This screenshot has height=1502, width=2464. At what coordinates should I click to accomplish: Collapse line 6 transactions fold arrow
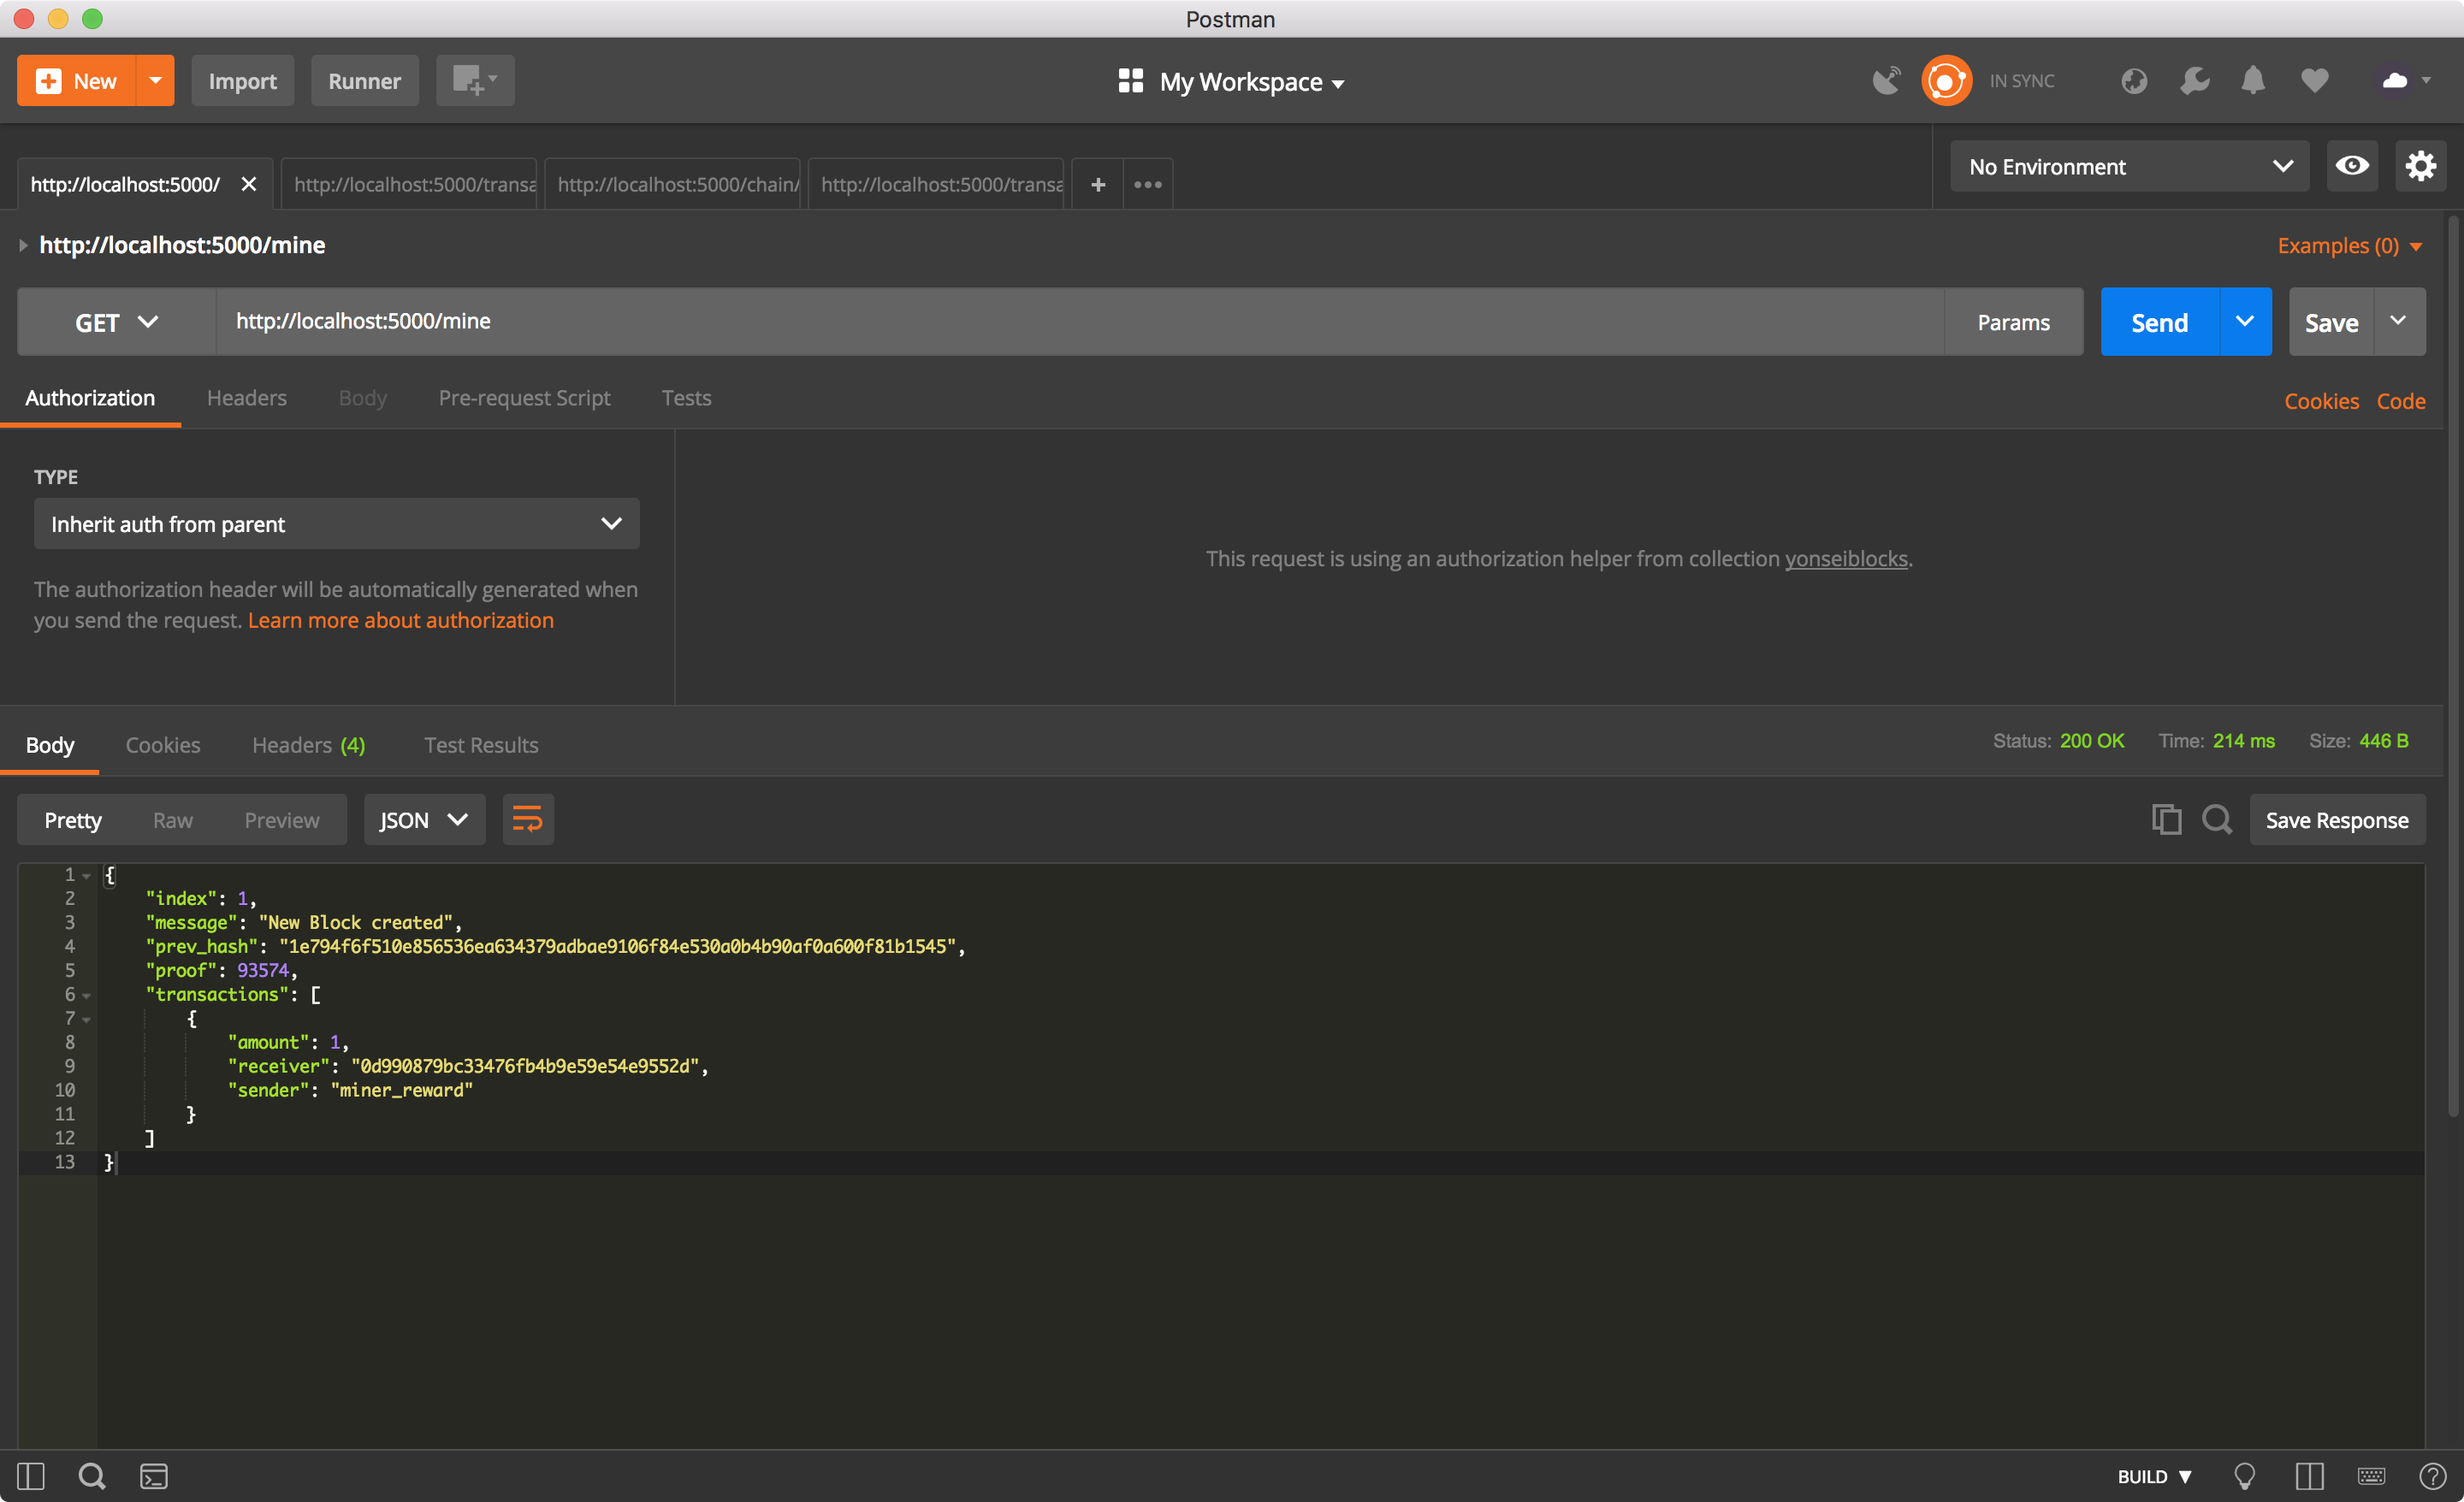87,996
